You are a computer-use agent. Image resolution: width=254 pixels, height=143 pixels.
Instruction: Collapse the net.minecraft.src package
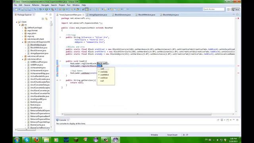[x=23, y=59]
